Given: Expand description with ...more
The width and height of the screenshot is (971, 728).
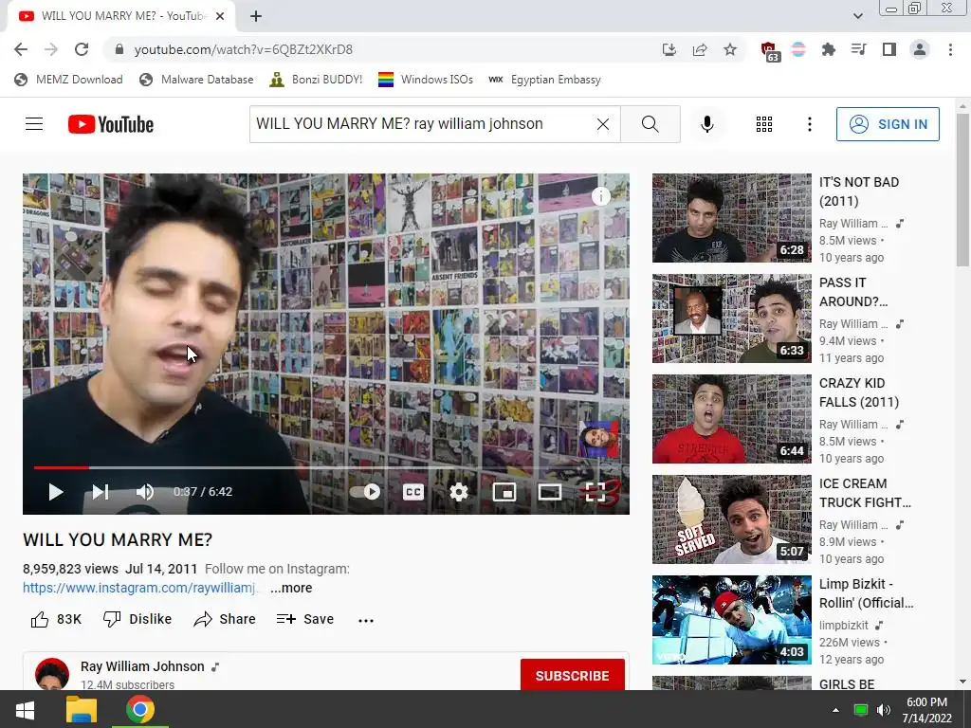Looking at the screenshot, I should 291,588.
